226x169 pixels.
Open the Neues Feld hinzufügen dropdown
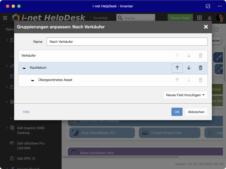tap(187, 95)
